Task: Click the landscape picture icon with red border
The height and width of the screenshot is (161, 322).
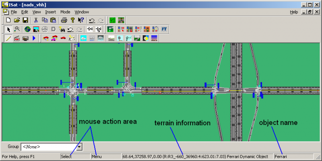Action: pos(36,29)
